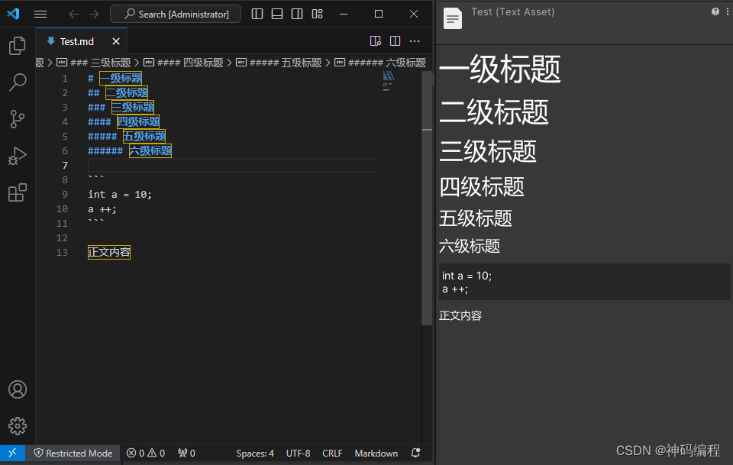733x465 pixels.
Task: Click the Text Asset document icon
Action: click(x=453, y=18)
